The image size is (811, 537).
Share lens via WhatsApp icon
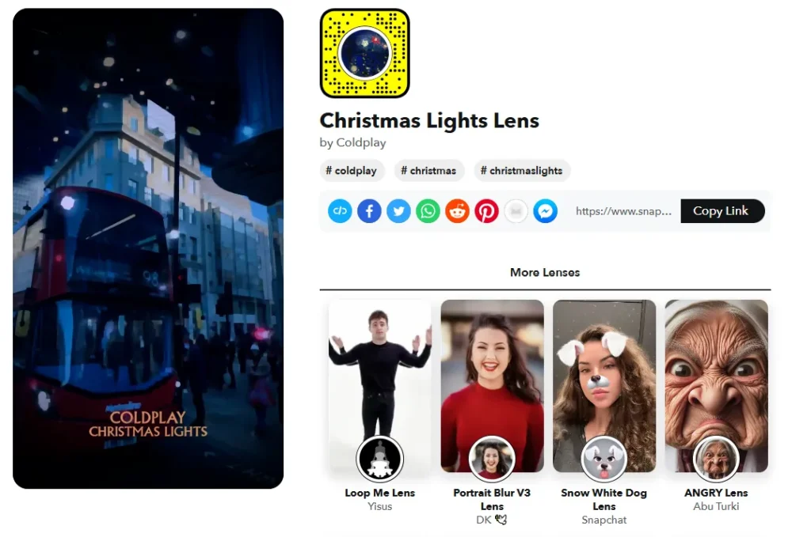click(428, 211)
